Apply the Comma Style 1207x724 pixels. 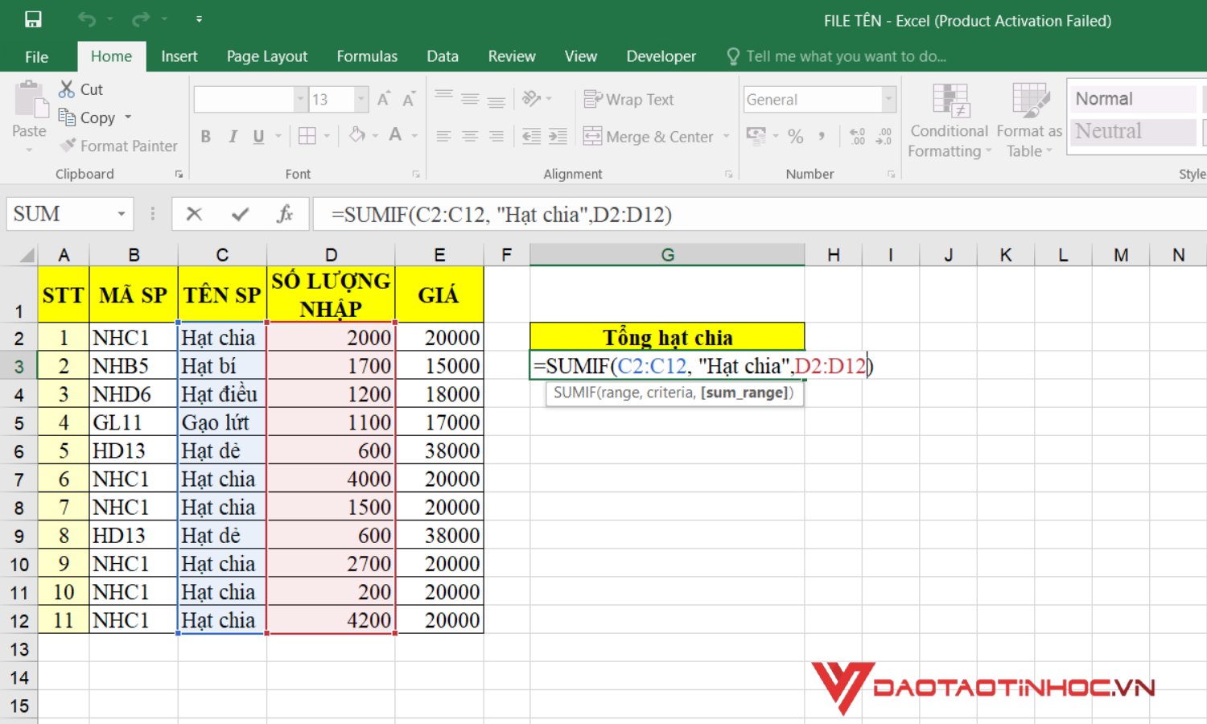(822, 136)
